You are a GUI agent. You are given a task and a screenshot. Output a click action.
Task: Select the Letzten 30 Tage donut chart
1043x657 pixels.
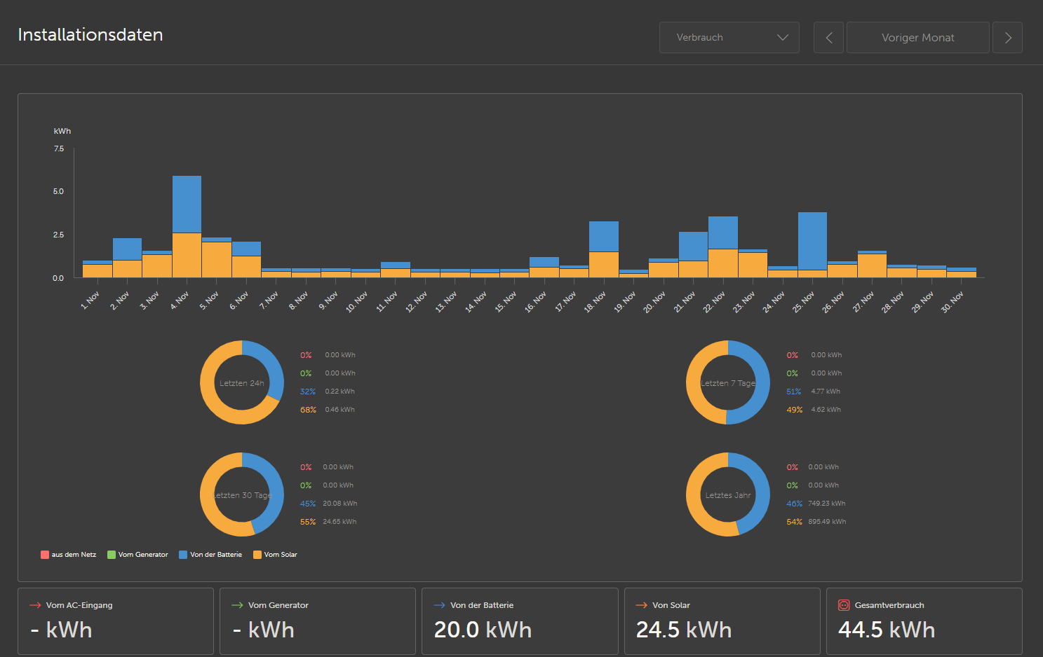tap(242, 495)
